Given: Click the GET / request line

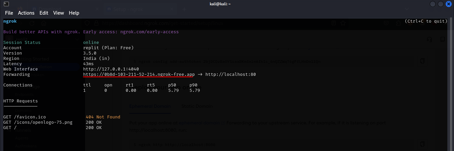Looking at the screenshot, I should [x=10, y=128].
